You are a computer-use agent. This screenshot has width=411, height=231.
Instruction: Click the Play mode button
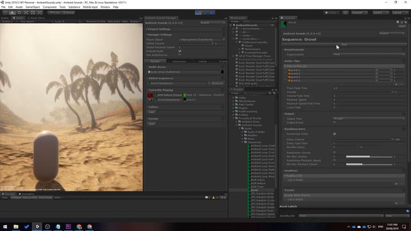[198, 13]
